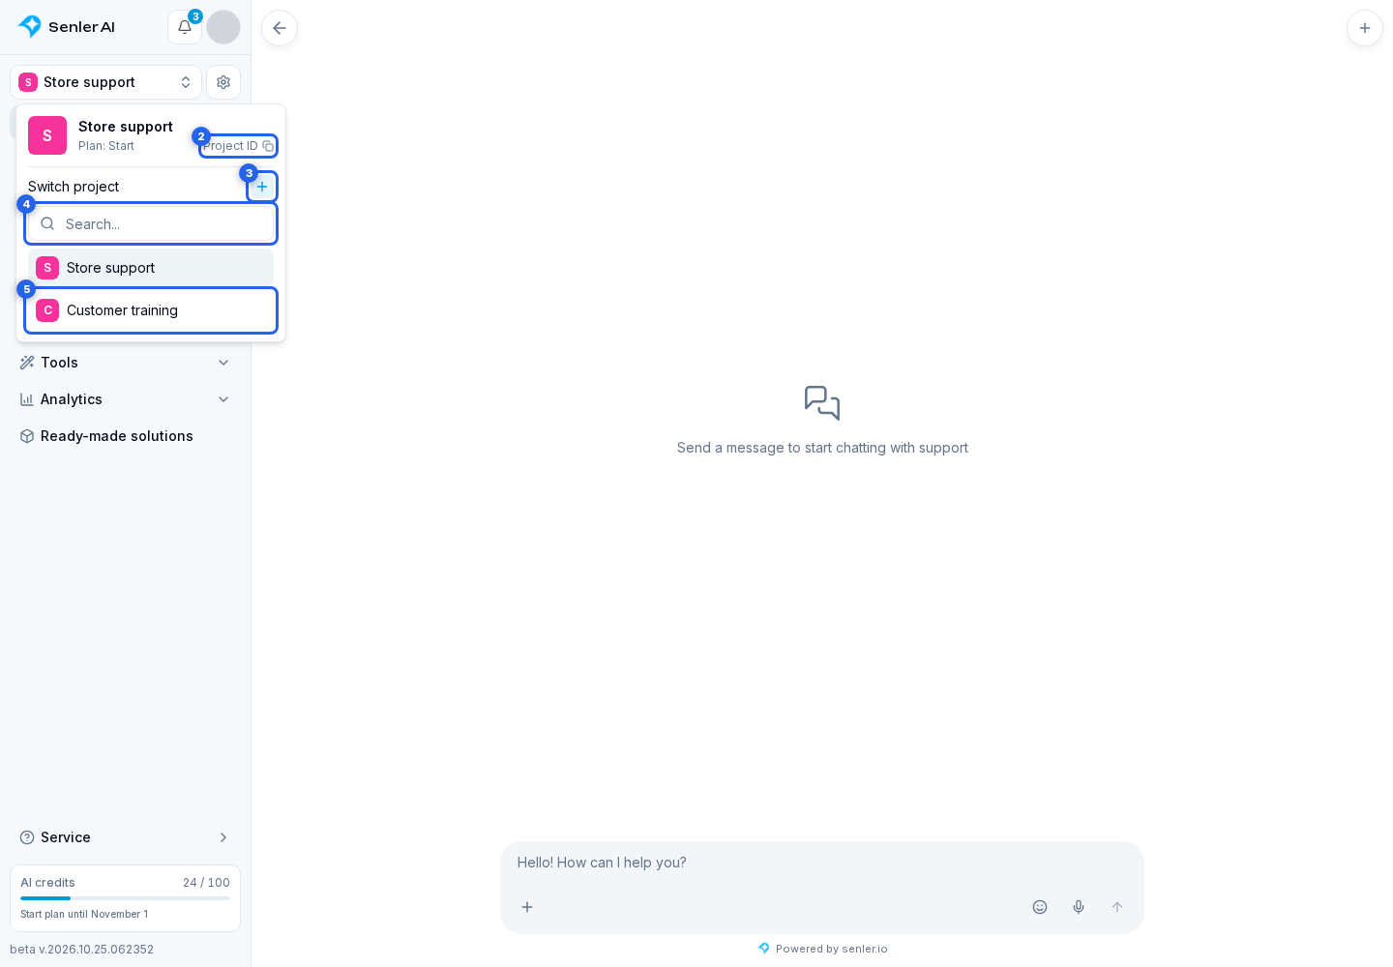Click the Service help icon
Screen dimensions: 1393x967
pos(27,837)
